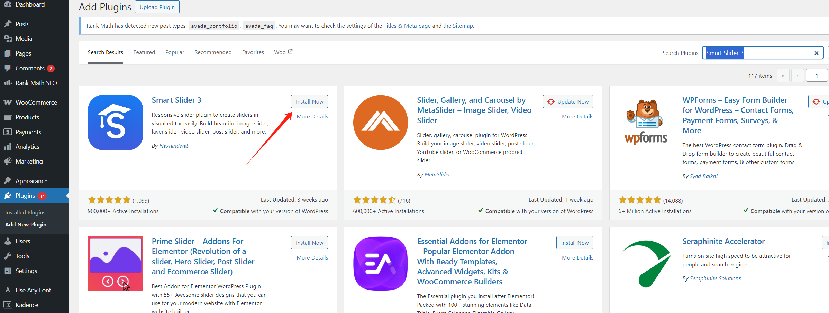Open More Details for Smart Slider 3

(312, 117)
